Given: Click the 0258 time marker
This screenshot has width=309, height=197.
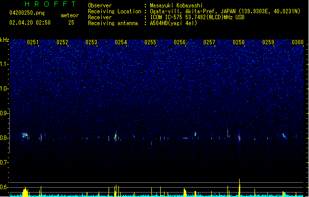Looking at the screenshot, I should [239, 42].
